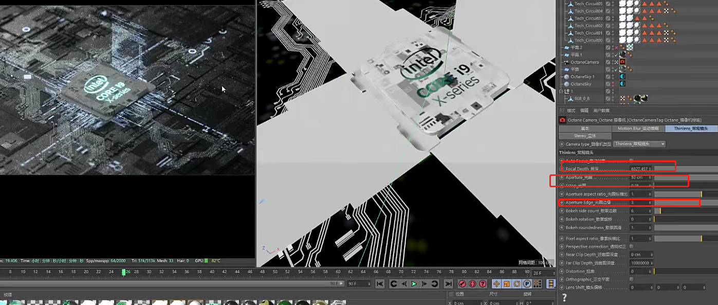Toggle point level animation dots icon
Screen dimensions: 718x305
click(538, 283)
